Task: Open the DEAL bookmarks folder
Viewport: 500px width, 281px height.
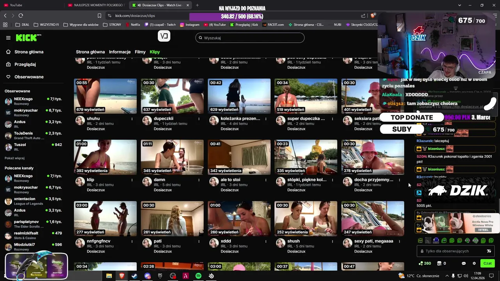Action: [22, 25]
